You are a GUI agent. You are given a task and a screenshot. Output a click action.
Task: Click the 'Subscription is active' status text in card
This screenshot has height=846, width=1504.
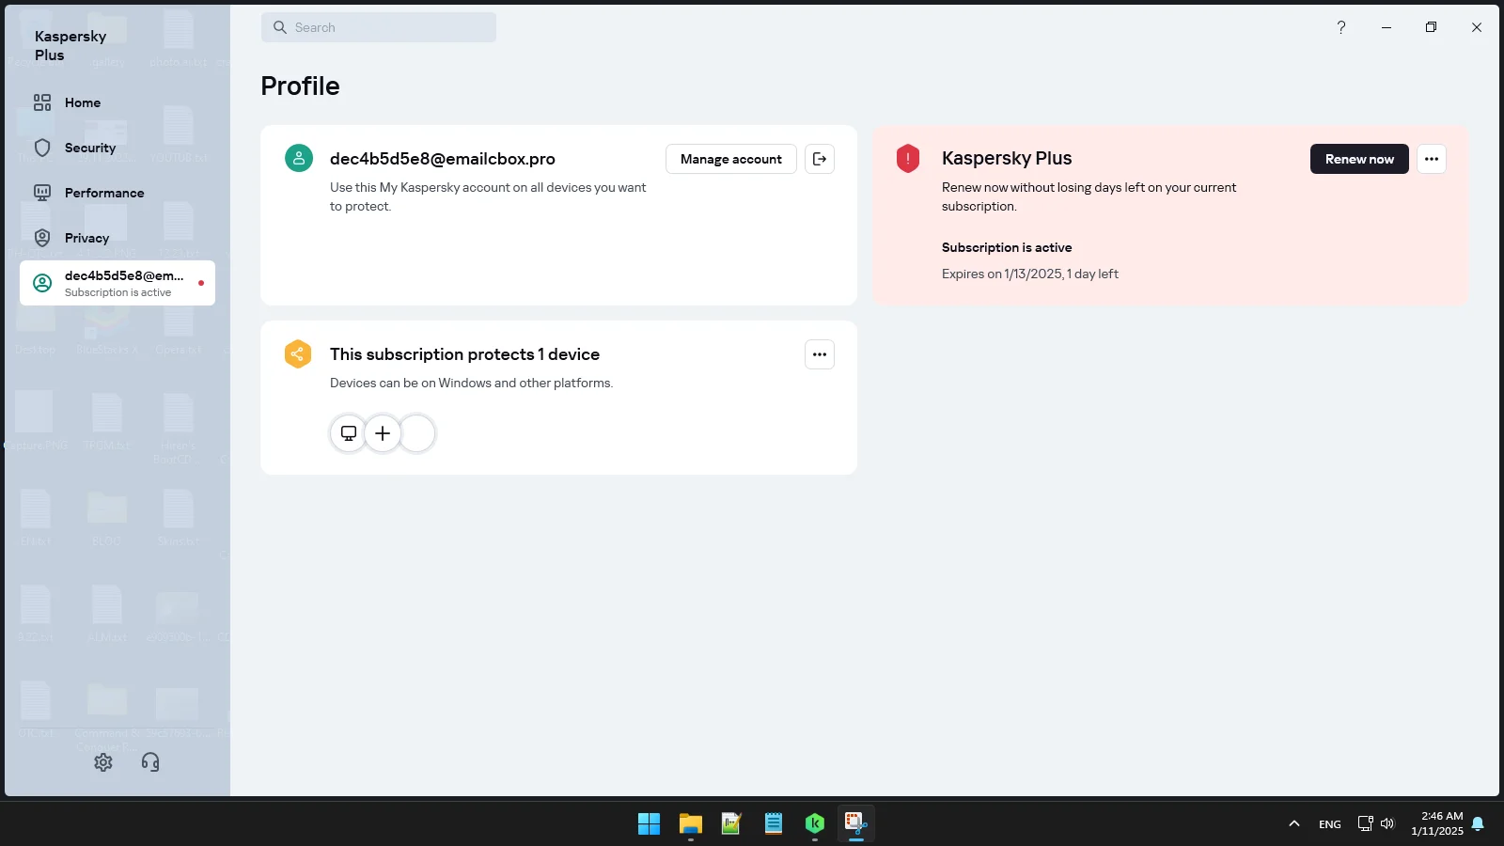[1007, 247]
